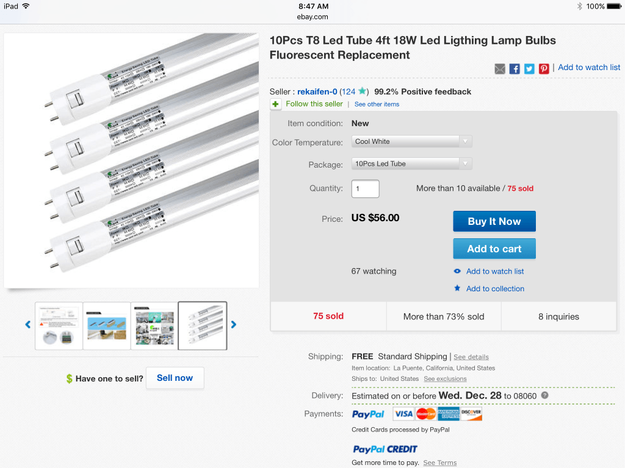Share listing via email envelope icon
The image size is (625, 468).
coord(500,69)
